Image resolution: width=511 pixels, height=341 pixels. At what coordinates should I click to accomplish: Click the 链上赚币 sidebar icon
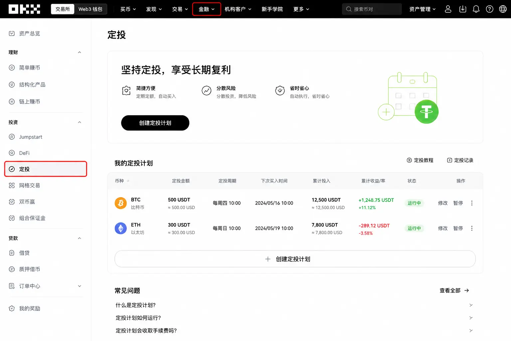(12, 102)
